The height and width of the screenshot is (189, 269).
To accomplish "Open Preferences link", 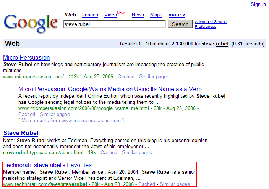I will (x=205, y=27).
